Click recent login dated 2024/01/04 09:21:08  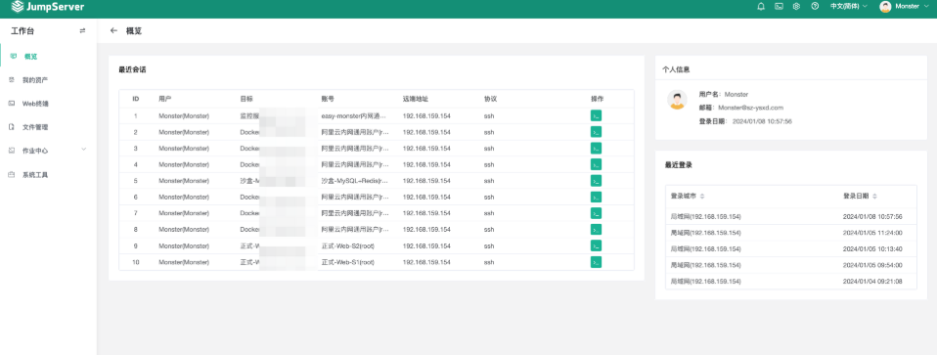point(872,281)
